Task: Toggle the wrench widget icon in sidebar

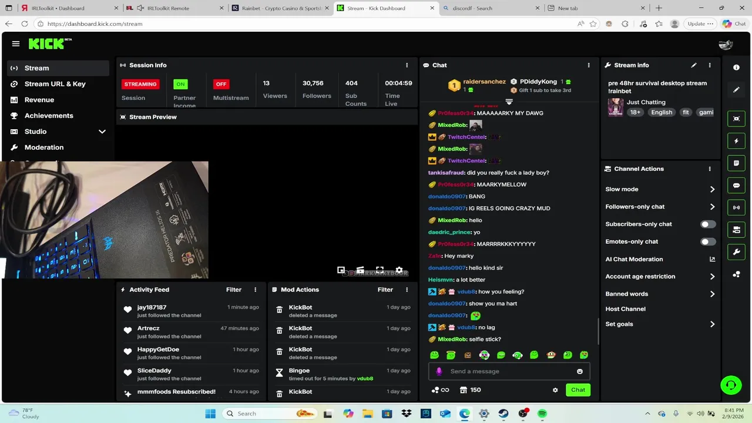Action: pos(736,252)
